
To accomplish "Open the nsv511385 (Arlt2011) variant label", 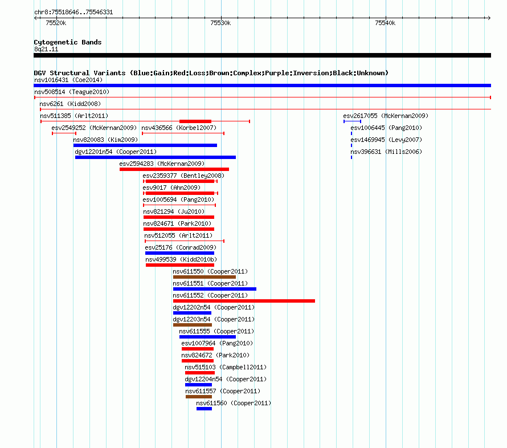I will click(x=74, y=116).
